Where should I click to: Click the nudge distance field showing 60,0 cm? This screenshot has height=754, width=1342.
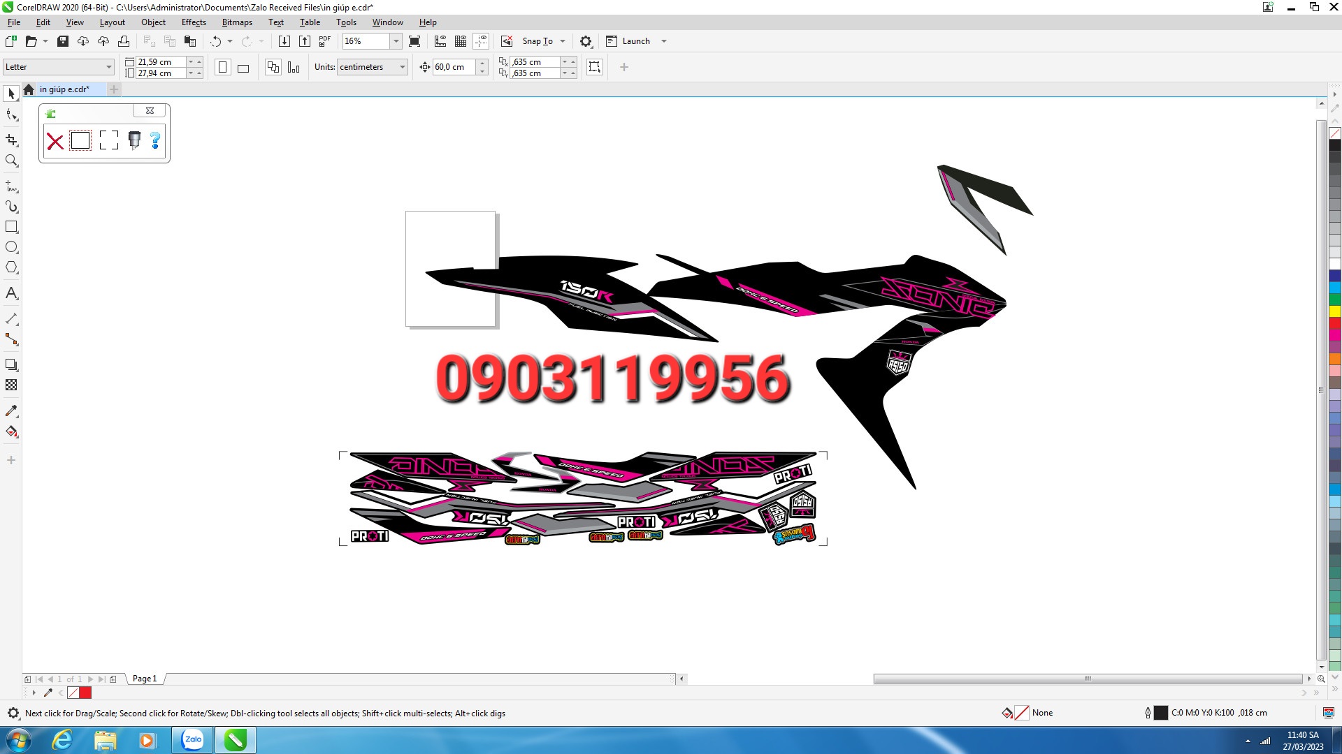pos(454,67)
